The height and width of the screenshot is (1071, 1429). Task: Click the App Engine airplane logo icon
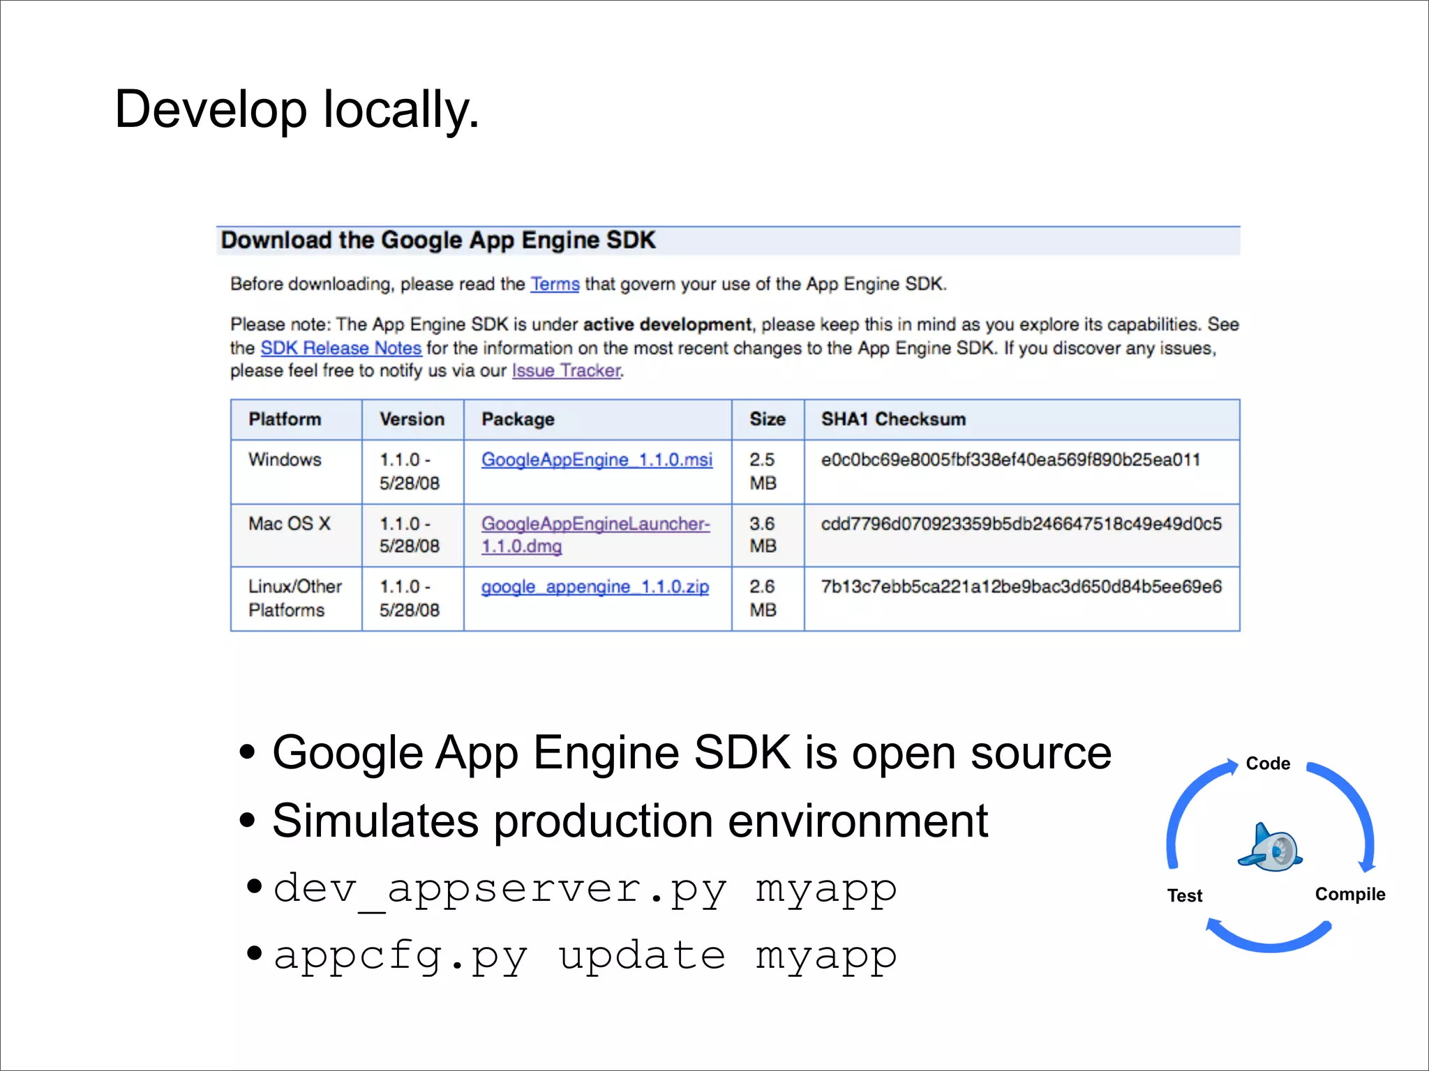(x=1271, y=848)
